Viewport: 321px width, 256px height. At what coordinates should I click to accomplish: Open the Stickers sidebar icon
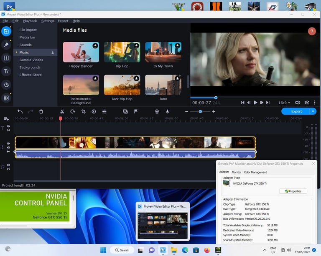point(6,85)
